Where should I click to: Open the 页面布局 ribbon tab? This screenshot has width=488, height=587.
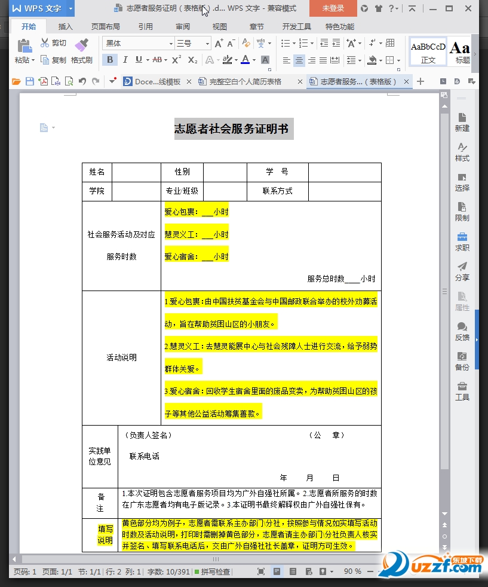(106, 26)
